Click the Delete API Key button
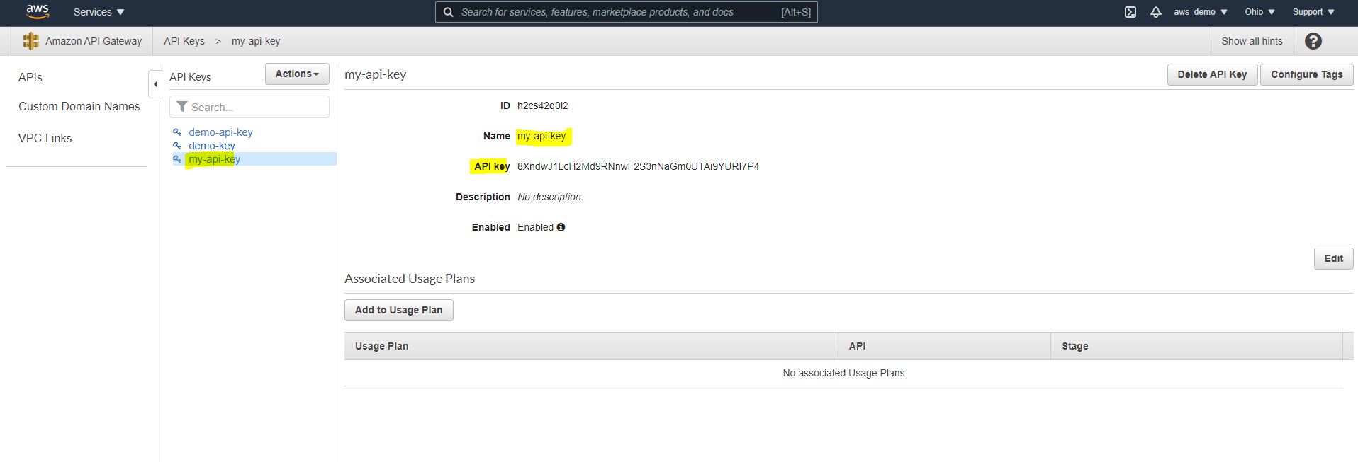The width and height of the screenshot is (1358, 462). pyautogui.click(x=1212, y=74)
